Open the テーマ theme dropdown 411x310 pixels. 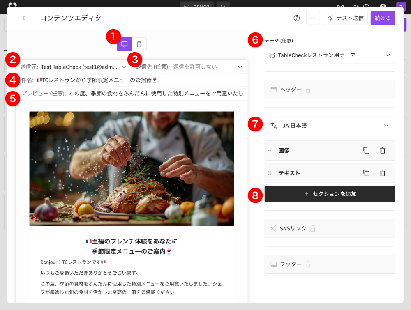[x=330, y=55]
